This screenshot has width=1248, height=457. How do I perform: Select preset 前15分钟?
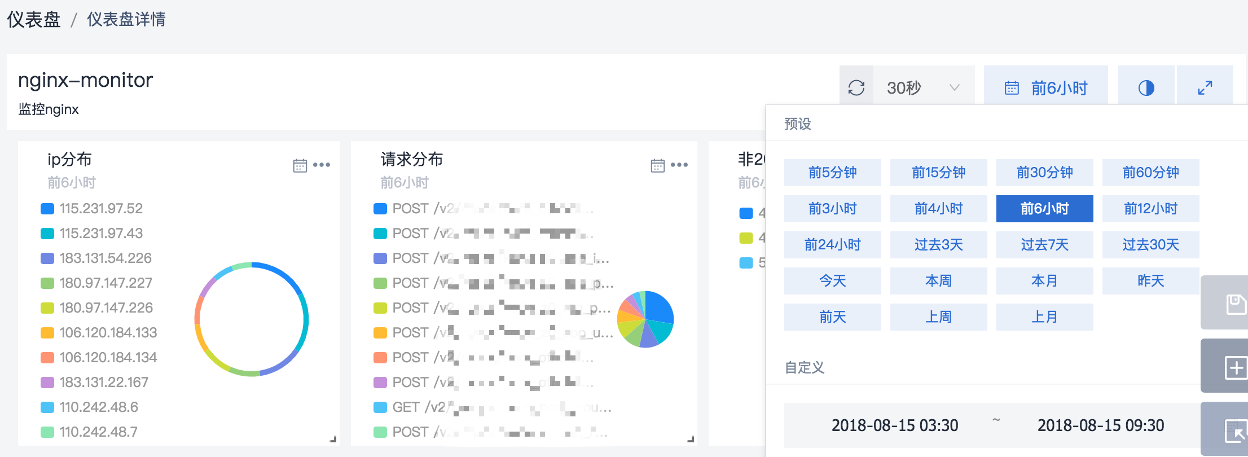[938, 172]
